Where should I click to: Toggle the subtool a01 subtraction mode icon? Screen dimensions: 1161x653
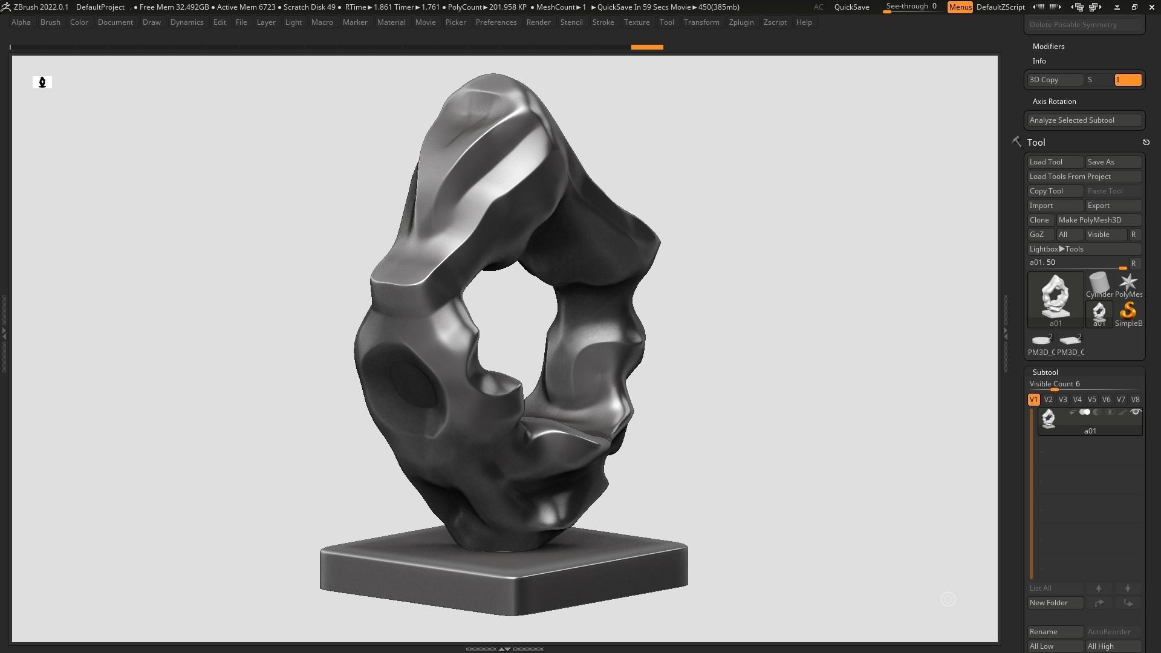tap(1097, 412)
